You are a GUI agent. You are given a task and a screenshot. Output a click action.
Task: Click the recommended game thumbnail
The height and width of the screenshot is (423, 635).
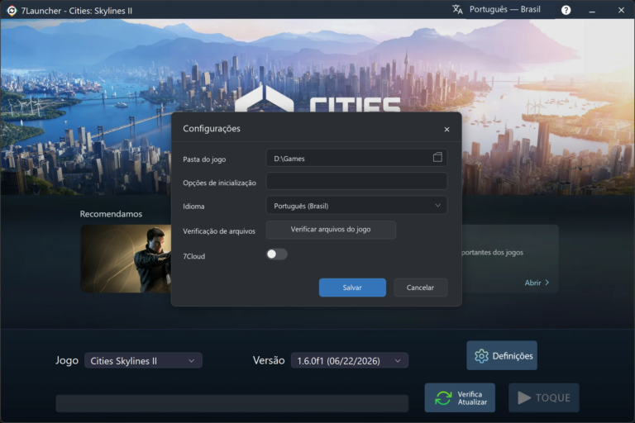[126, 259]
